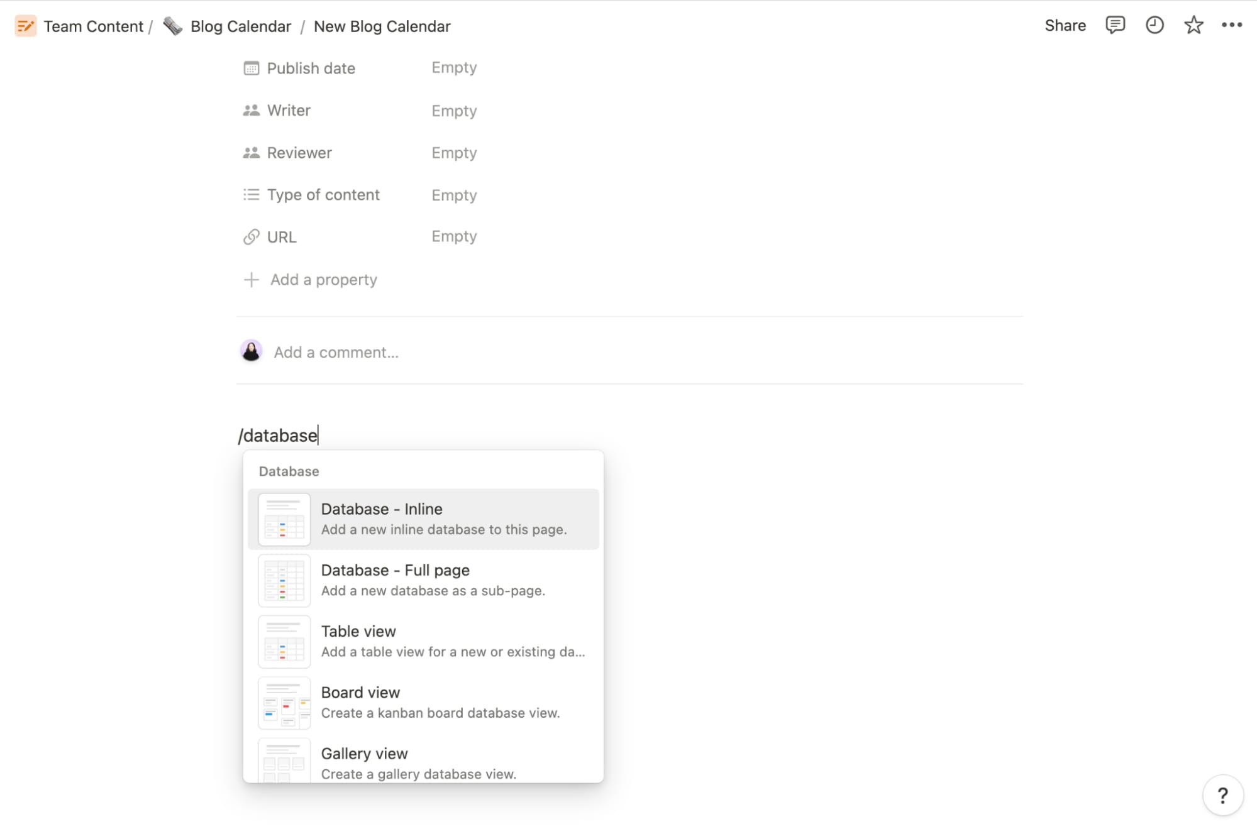Viewport: 1257px width, 829px height.
Task: Click the Writer Empty field
Action: [453, 111]
